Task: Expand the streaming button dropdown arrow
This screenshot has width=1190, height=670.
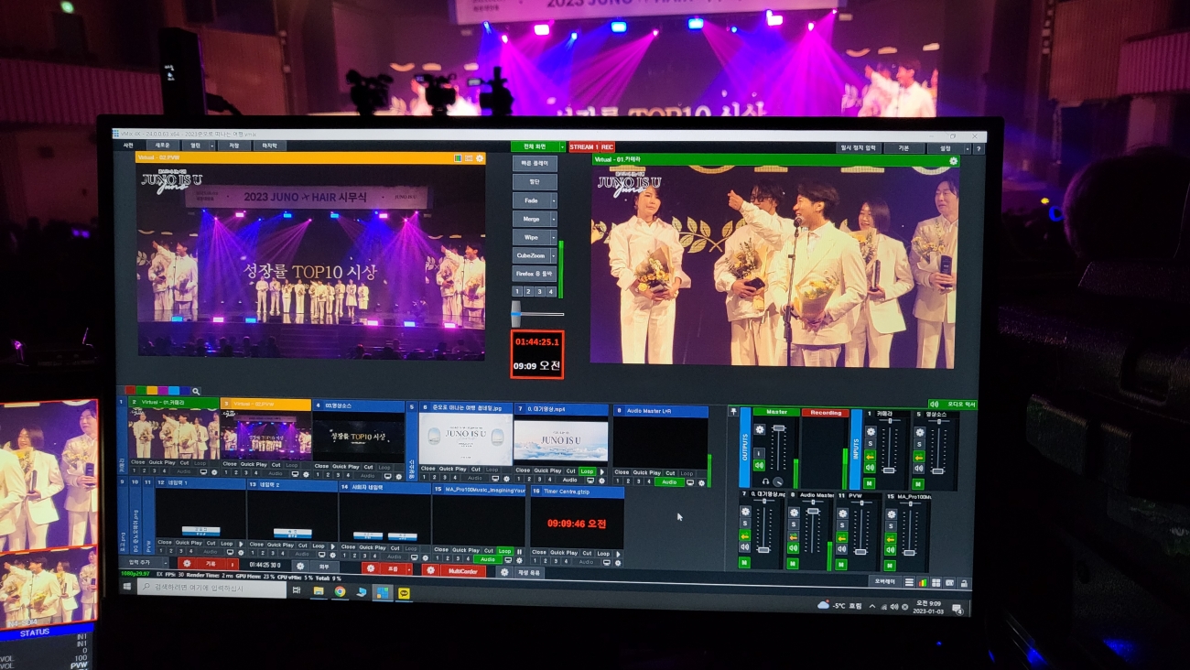Action: (x=409, y=569)
